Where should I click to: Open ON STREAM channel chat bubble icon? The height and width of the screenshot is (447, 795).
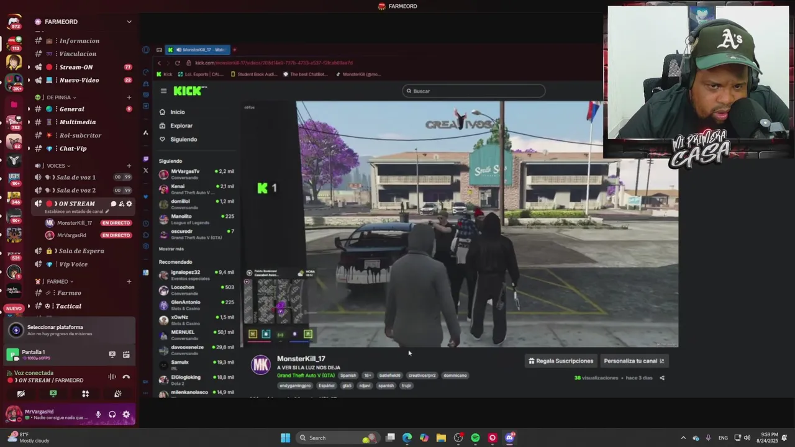[x=114, y=204]
